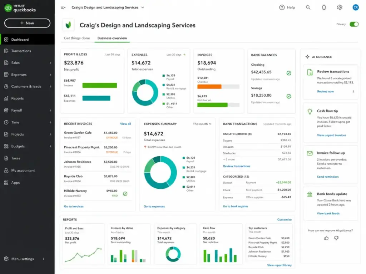Click the + New button
This screenshot has height=274, width=366.
click(x=27, y=23)
